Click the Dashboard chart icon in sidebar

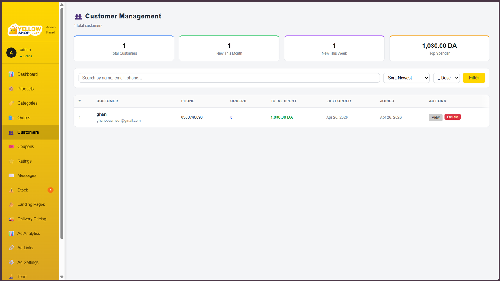(11, 74)
